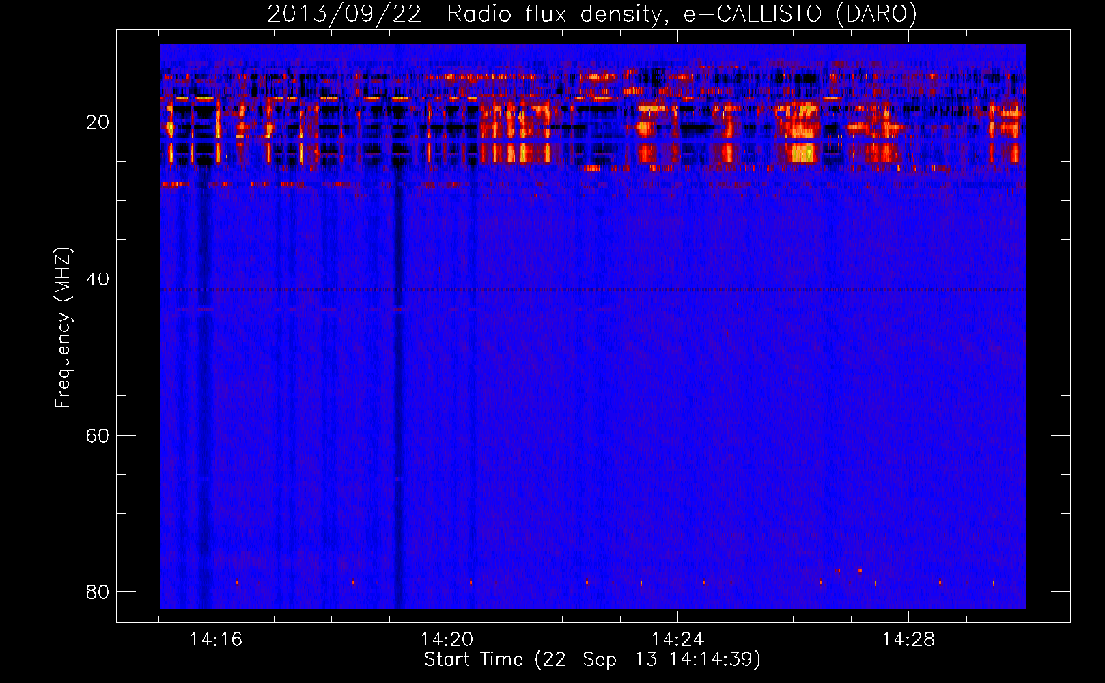Click the '80' frequency tick label
The height and width of the screenshot is (683, 1105).
click(98, 592)
